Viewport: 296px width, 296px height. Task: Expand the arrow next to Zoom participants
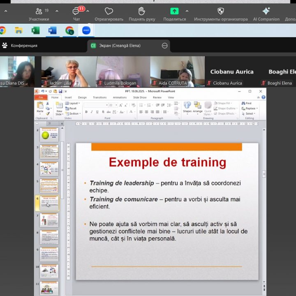(57, 12)
